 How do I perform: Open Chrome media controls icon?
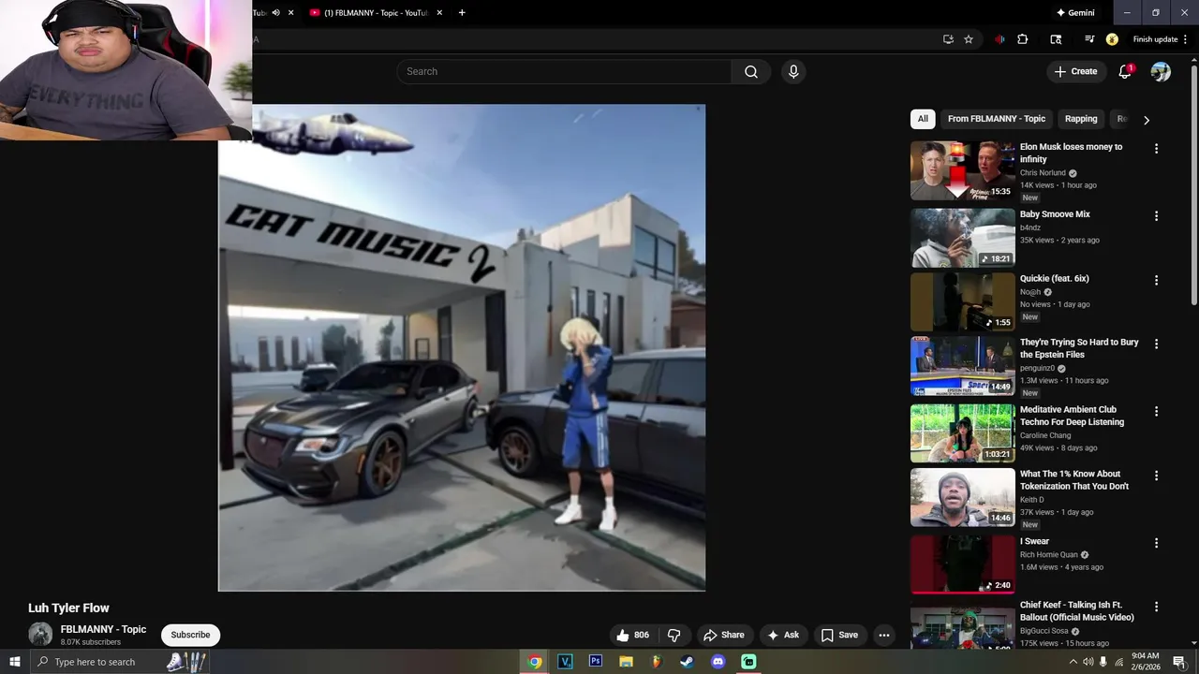pyautogui.click(x=1089, y=39)
